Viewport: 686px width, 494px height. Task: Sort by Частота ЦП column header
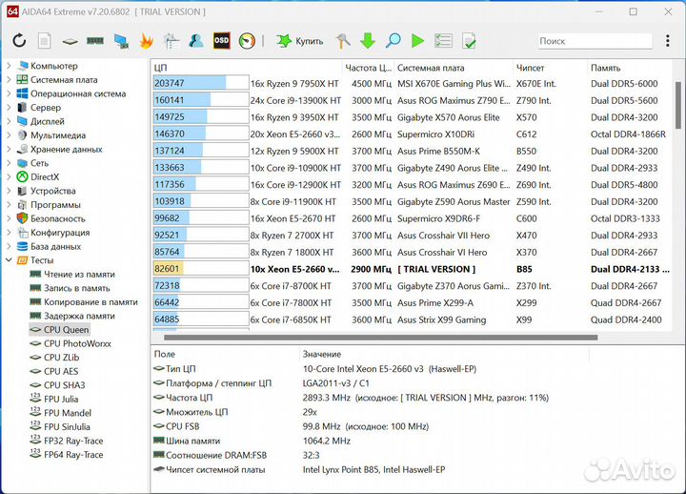[368, 68]
